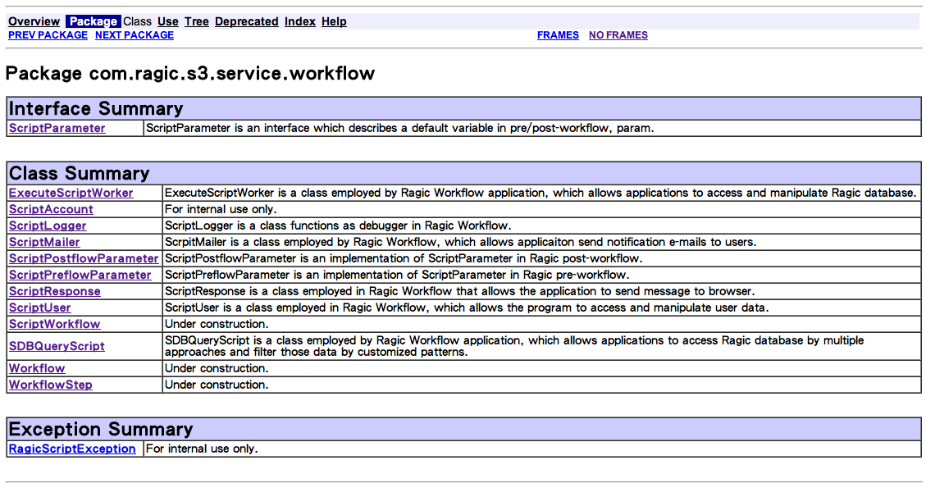Open the SDBQueryScript class link
Viewport: 926px width, 483px height.
coord(57,346)
